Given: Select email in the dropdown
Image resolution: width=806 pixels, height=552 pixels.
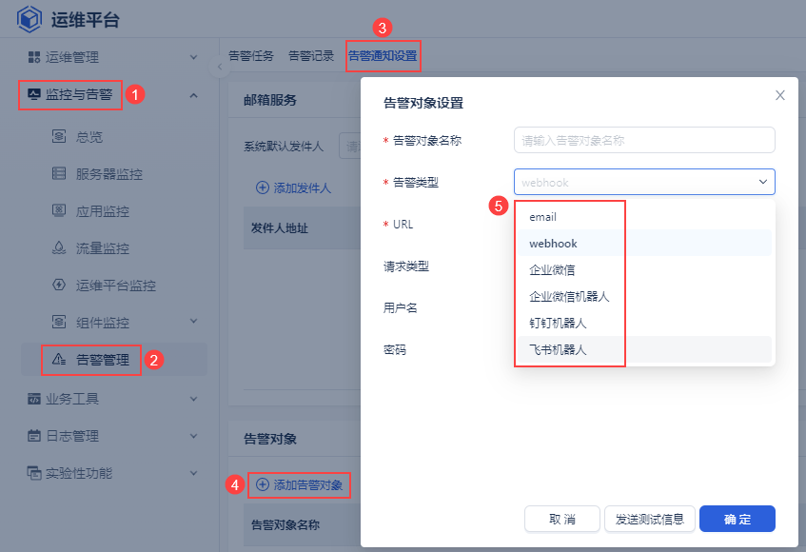Looking at the screenshot, I should [644, 217].
